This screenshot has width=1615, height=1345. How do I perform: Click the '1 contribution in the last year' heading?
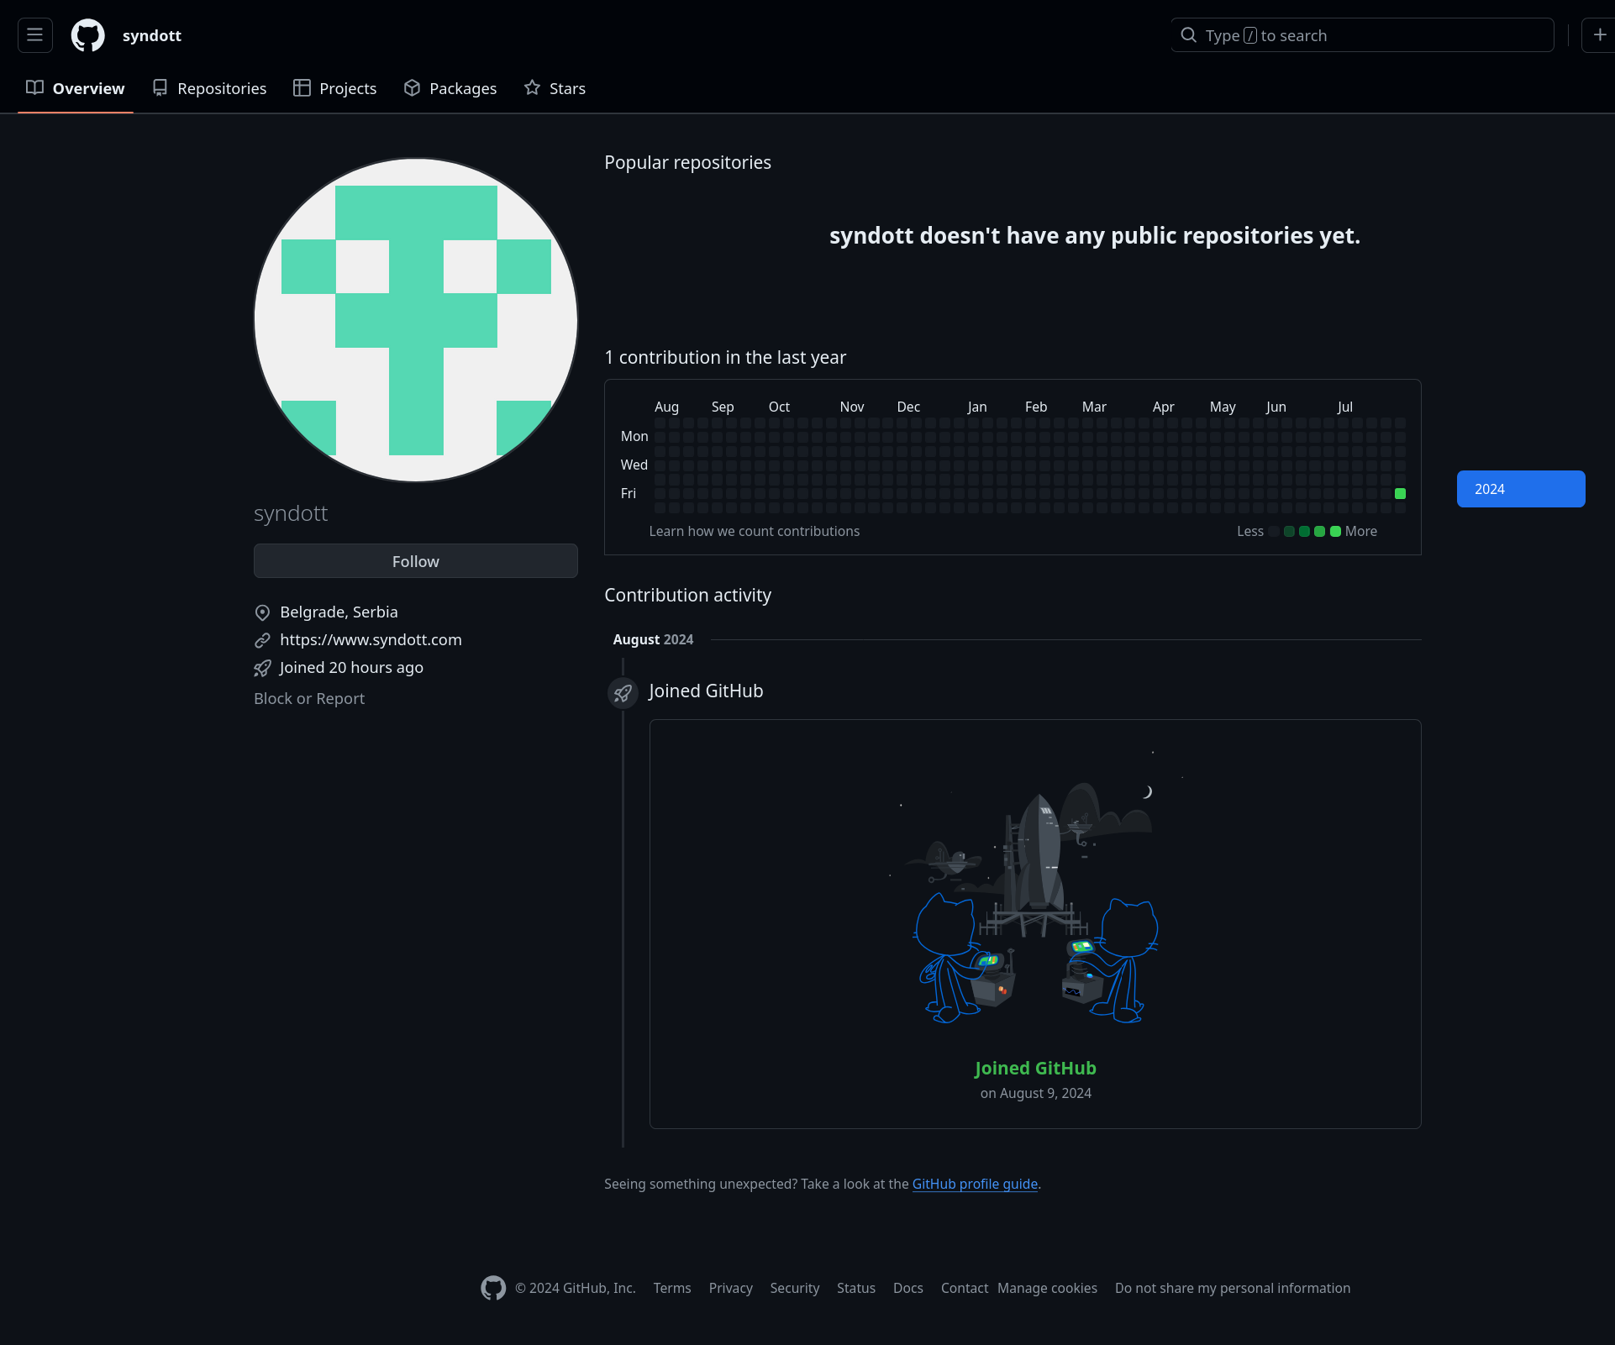pos(725,357)
